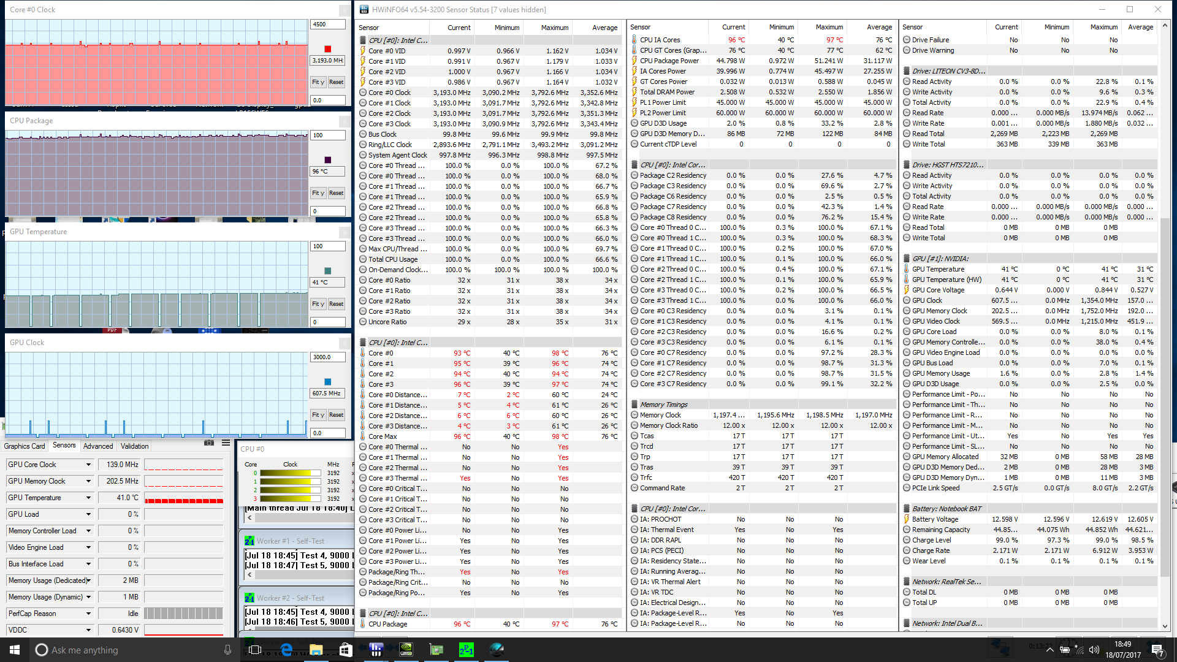Click thermometer icon beside CPU IA Cores
1177x662 pixels.
[634, 40]
